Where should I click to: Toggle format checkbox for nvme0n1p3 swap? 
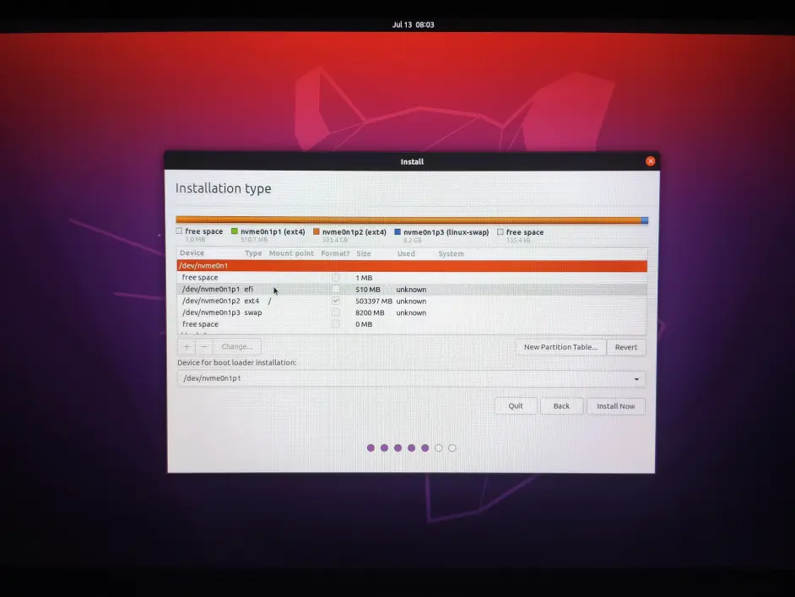coord(336,312)
